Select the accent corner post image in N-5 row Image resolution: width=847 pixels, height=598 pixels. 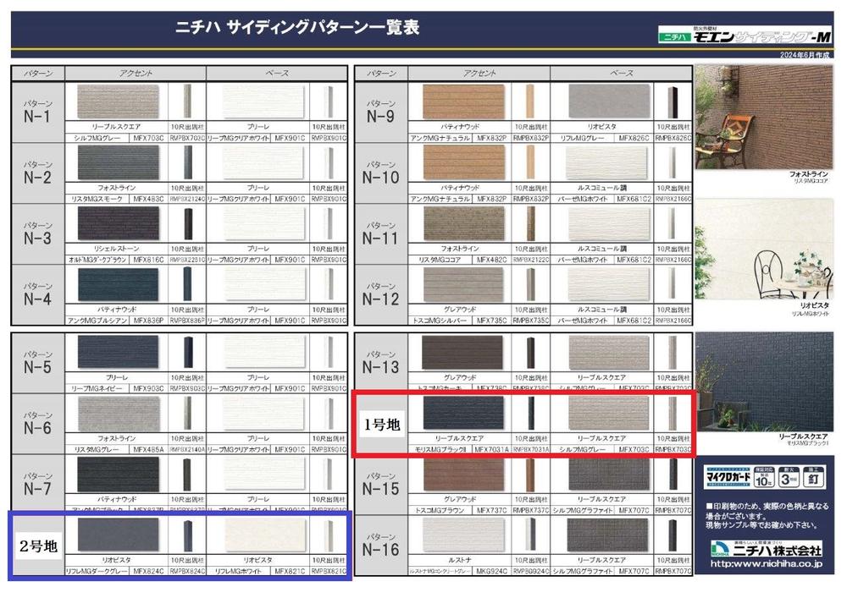(x=187, y=352)
